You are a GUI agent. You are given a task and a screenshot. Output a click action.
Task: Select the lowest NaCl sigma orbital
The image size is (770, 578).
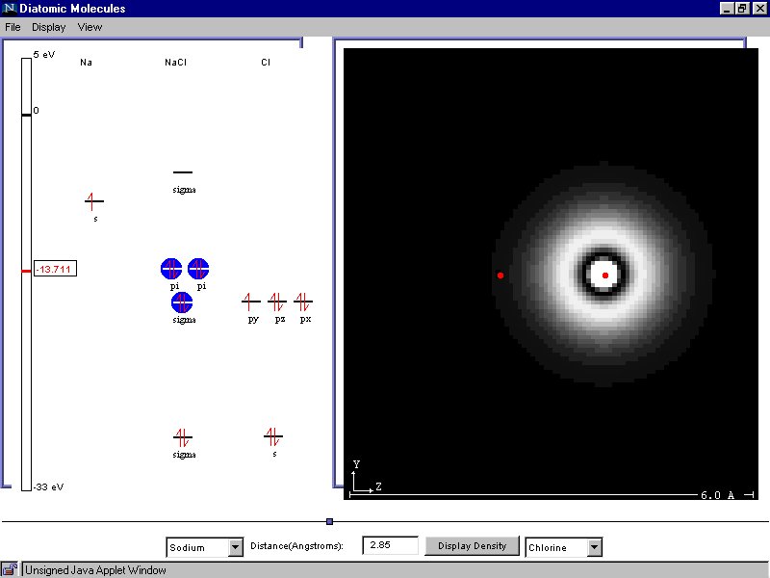[x=183, y=437]
